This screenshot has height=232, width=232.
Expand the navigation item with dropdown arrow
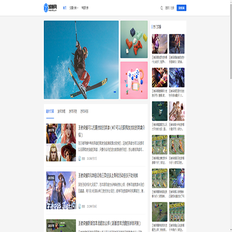pos(73,8)
